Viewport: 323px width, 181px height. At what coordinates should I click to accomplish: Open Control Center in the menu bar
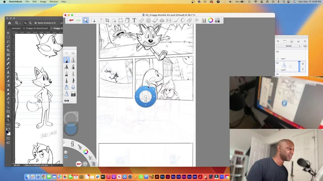pos(289,2)
